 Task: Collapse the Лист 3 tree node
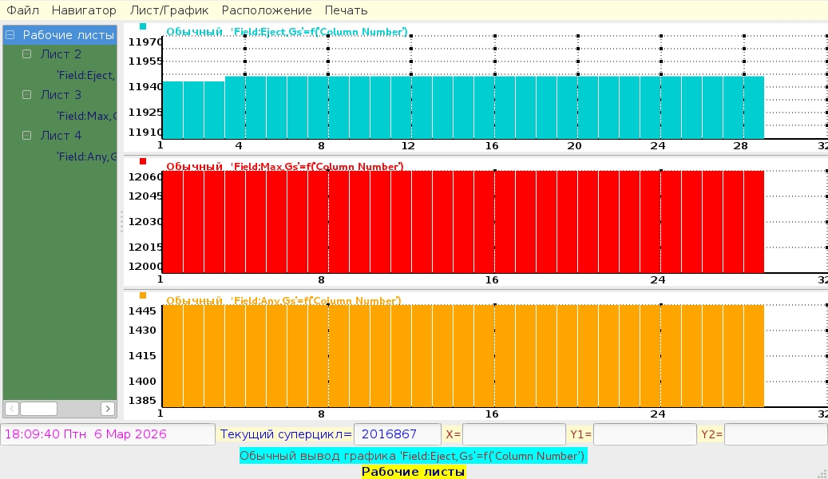click(27, 95)
